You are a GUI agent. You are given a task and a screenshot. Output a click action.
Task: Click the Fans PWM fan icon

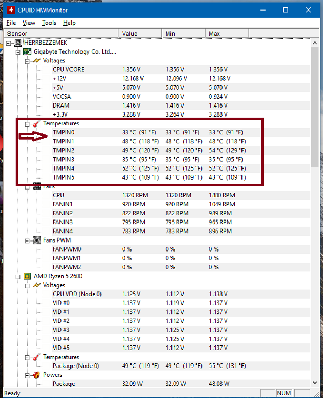[x=37, y=240]
